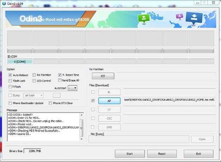This screenshot has height=162, width=221.
Task: Click the Message log scrollbar thumb
Action: point(81,128)
